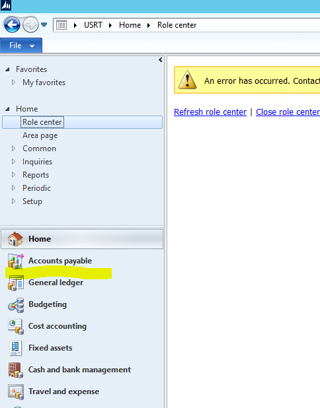Open Cash and bank management label
The image size is (320, 408).
click(x=79, y=370)
